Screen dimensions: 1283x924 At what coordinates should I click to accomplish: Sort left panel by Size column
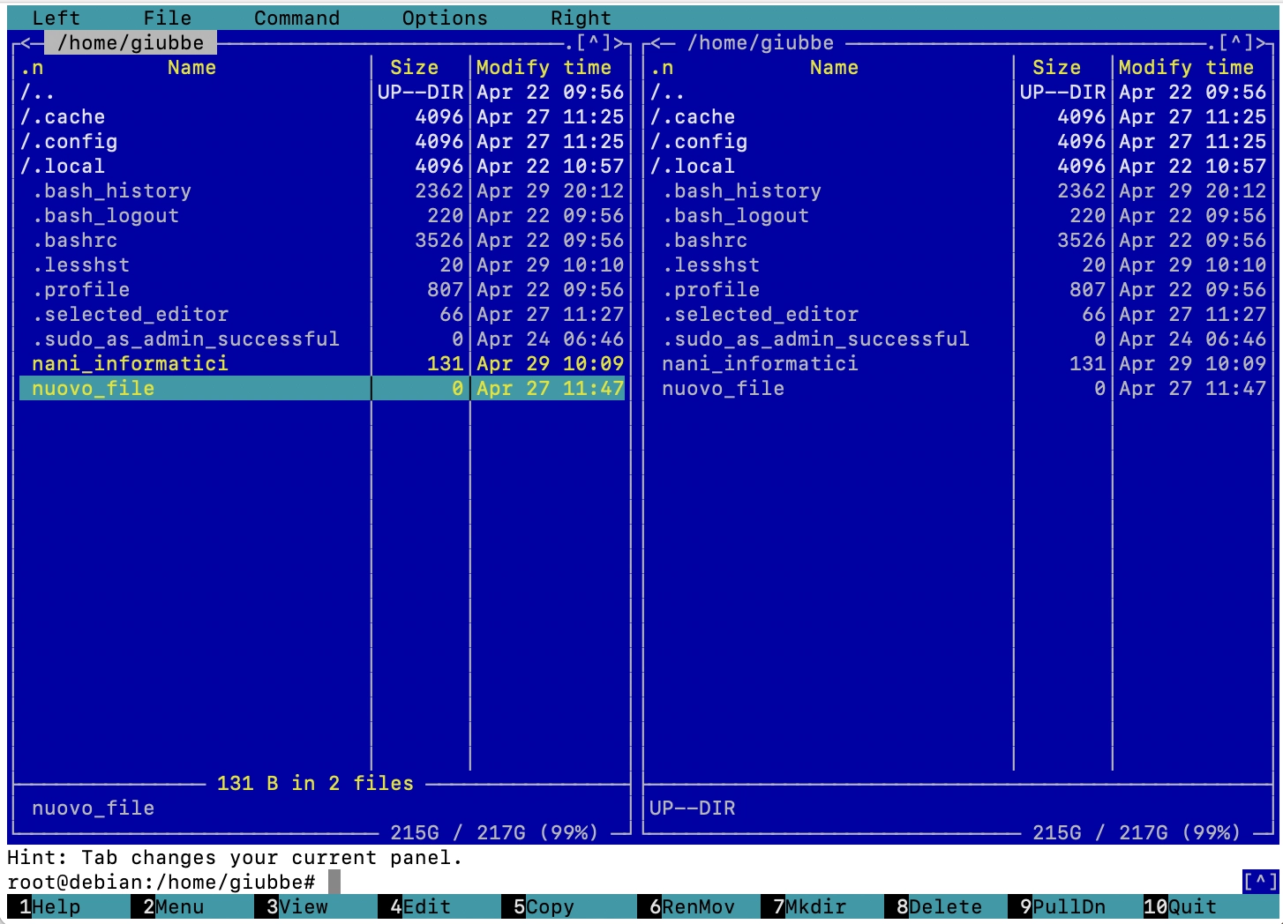coord(414,68)
